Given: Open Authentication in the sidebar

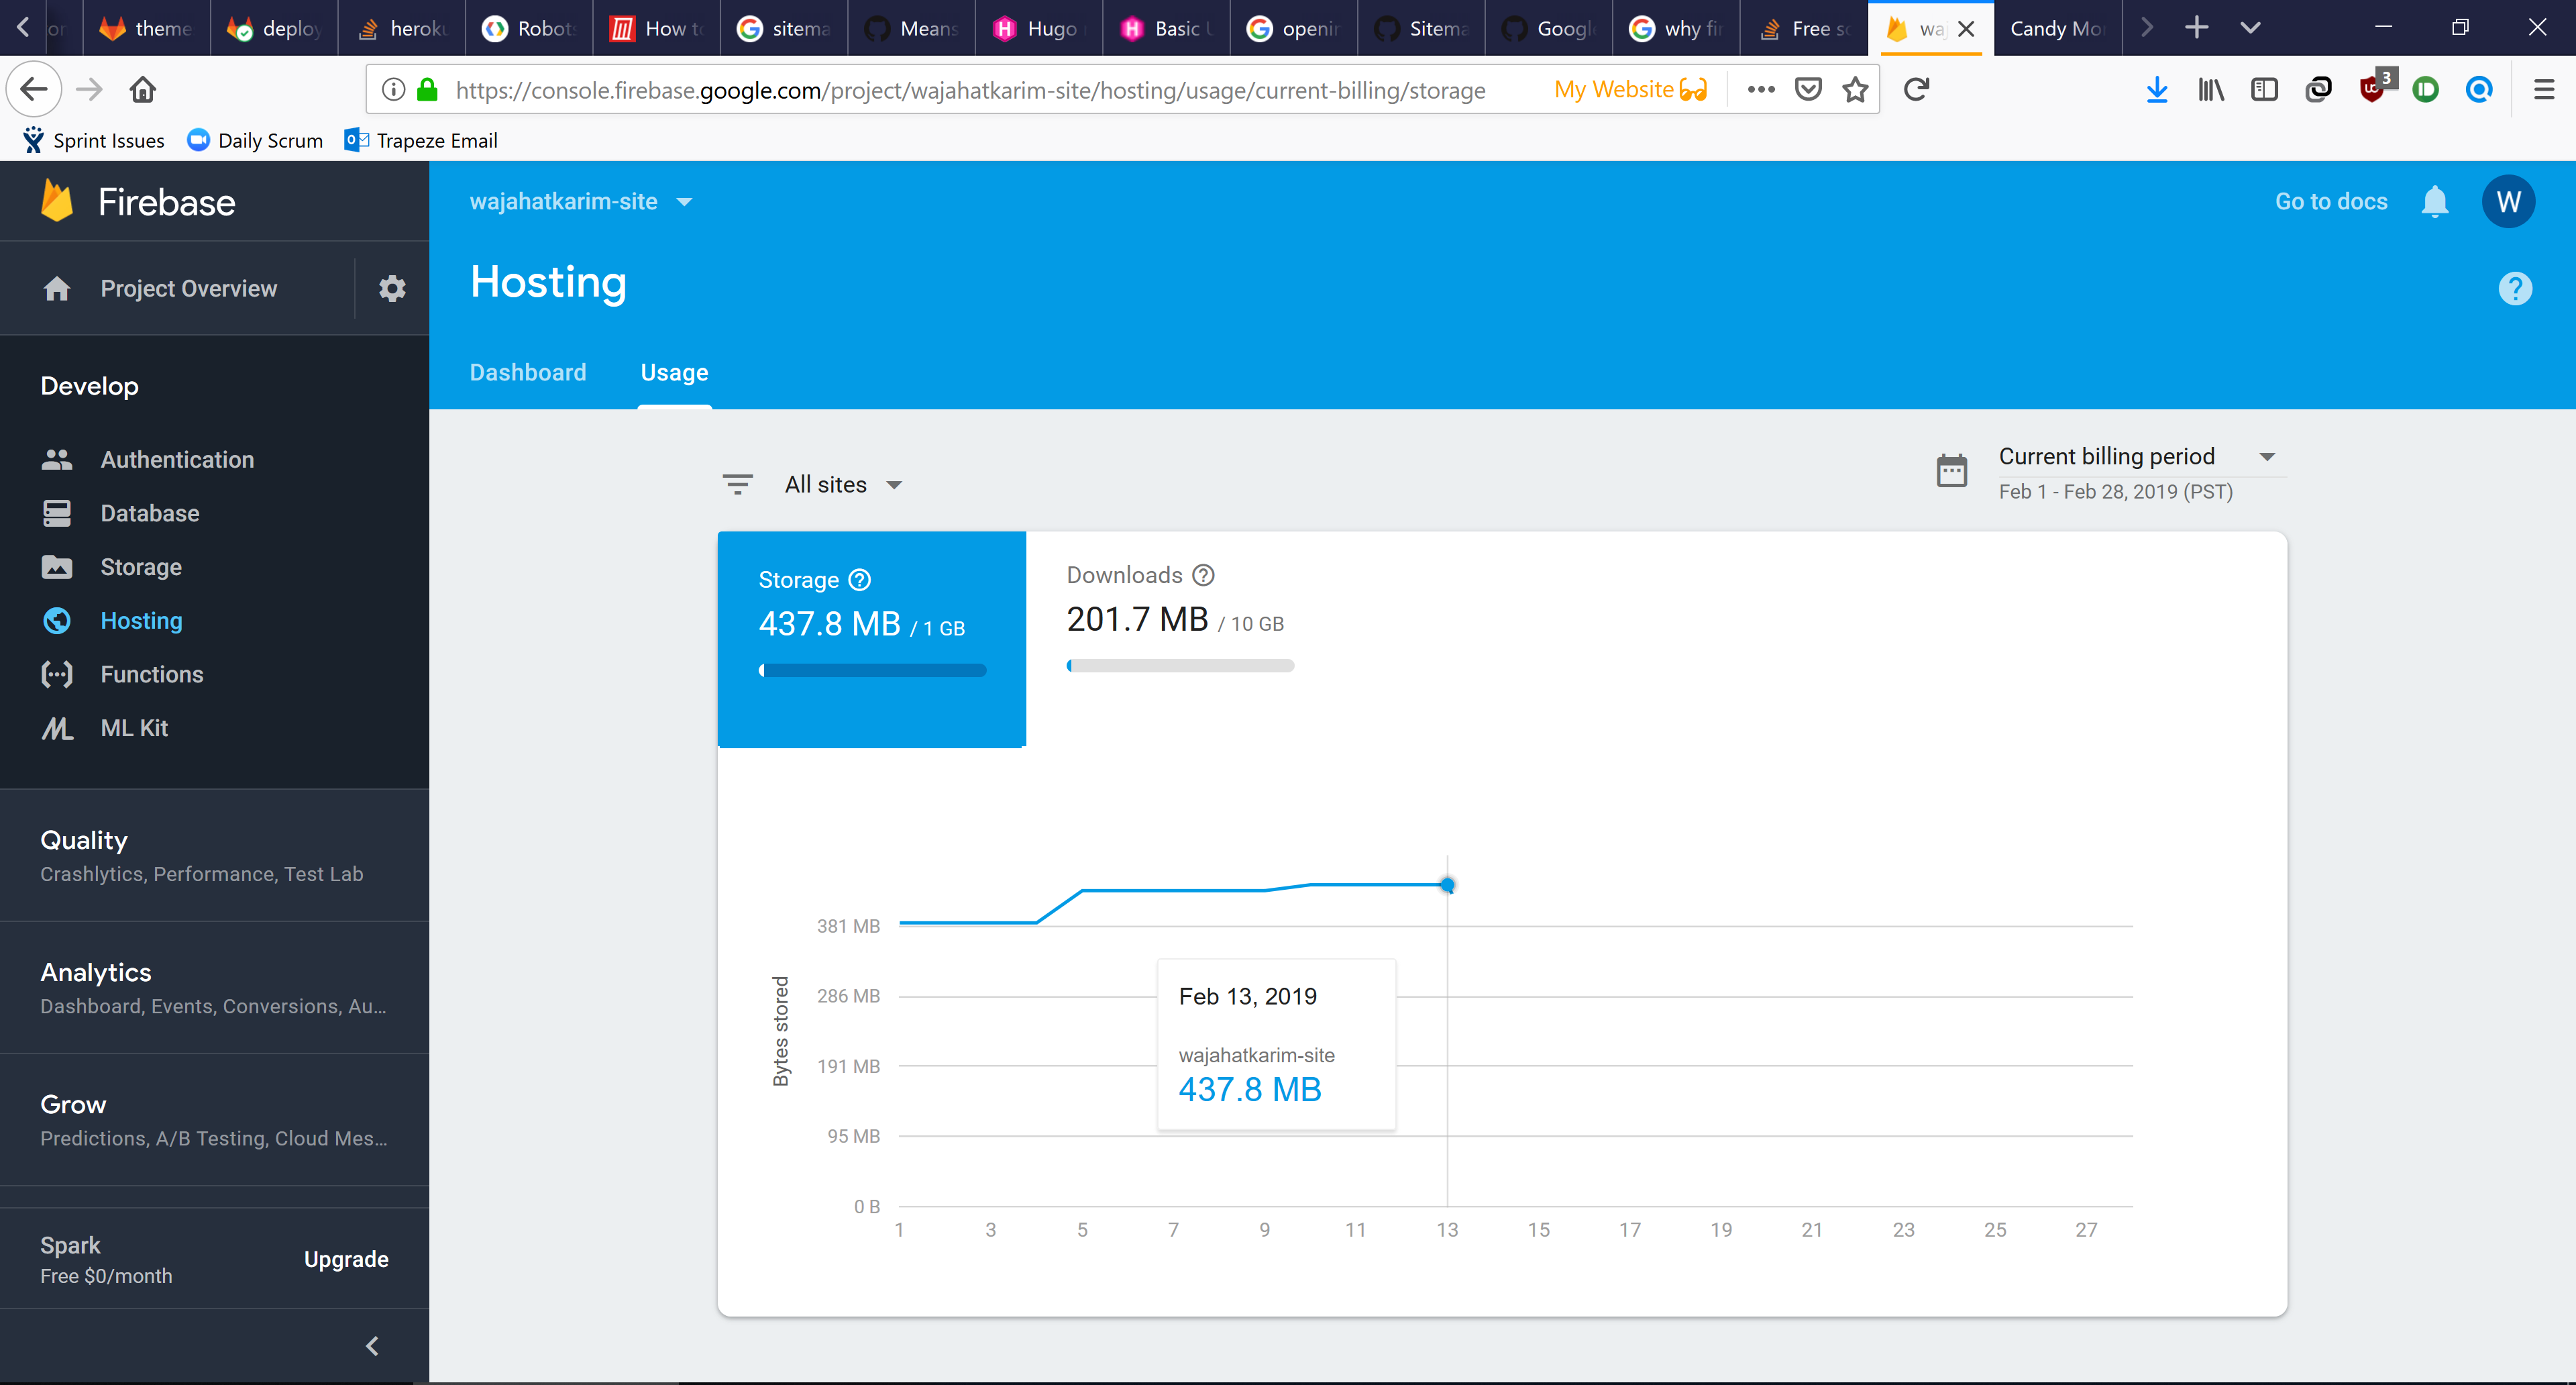Looking at the screenshot, I should pos(177,460).
